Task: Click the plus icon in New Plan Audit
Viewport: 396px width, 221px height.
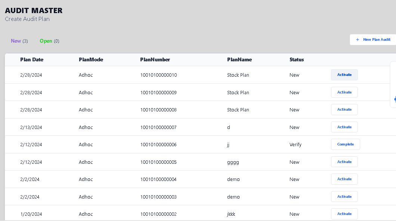Action: 358,40
